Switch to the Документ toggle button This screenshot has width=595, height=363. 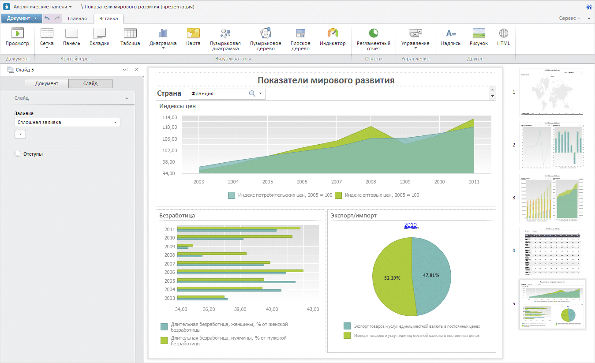tap(47, 83)
